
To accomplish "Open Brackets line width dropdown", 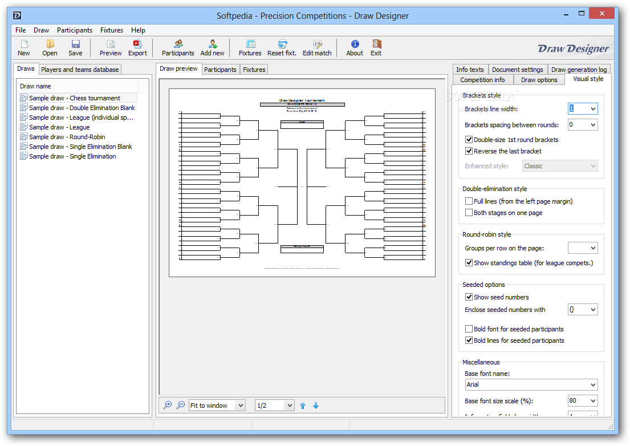I will 592,108.
